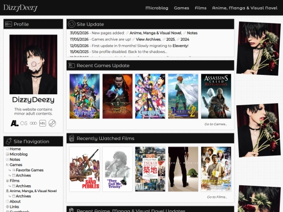Open the bonsai film poster
The width and height of the screenshot is (283, 212).
[x=183, y=169]
